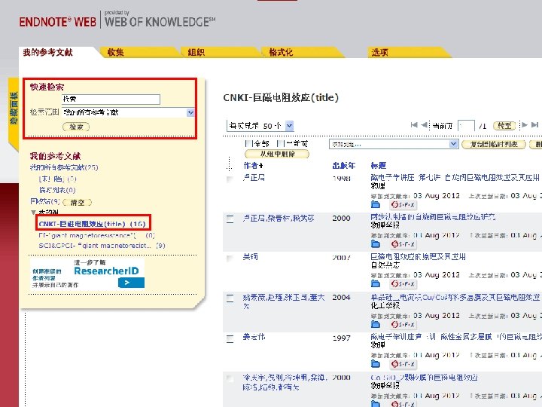Click S·F·X icon of the 1997 reference
The height and width of the screenshot is (407, 542).
(x=403, y=364)
